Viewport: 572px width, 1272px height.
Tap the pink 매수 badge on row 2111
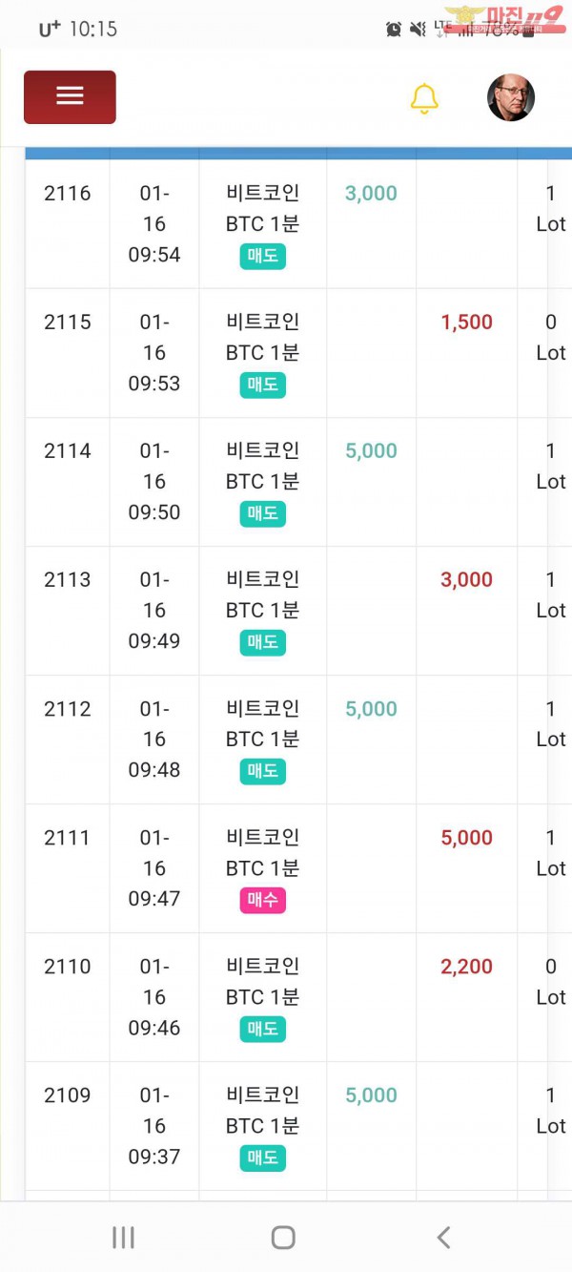click(262, 900)
